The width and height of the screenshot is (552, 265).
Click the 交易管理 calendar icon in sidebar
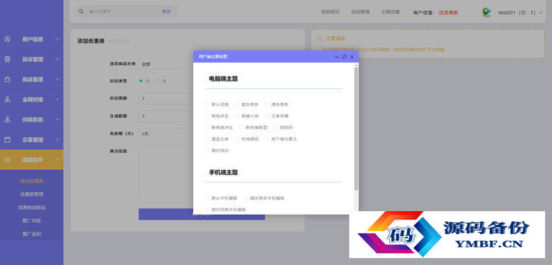point(8,139)
